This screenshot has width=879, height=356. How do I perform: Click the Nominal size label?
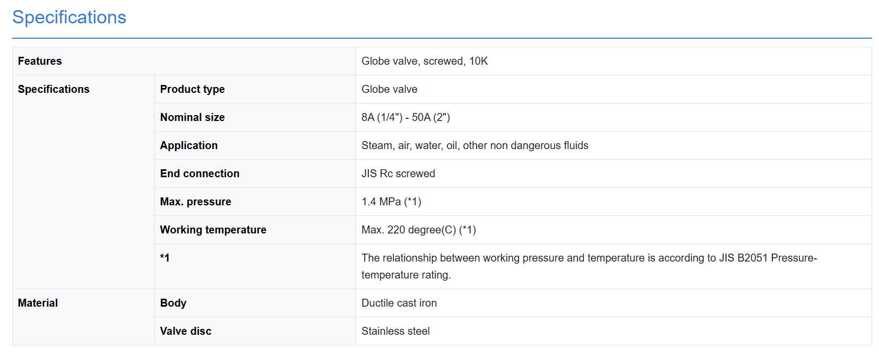coord(192,117)
